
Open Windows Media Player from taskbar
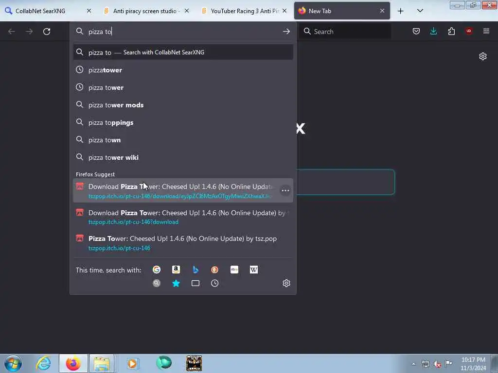(132, 363)
